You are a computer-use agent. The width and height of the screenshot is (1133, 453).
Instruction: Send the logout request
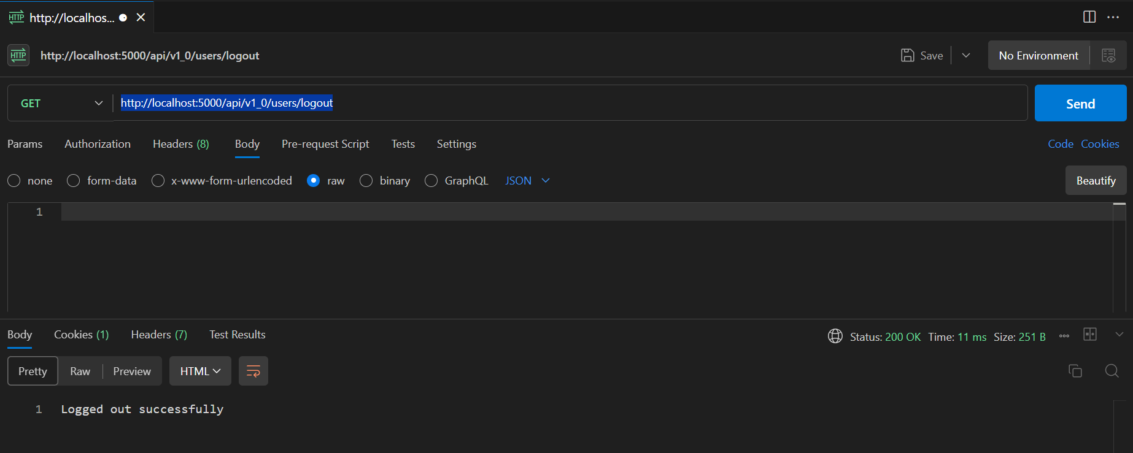[x=1080, y=103]
